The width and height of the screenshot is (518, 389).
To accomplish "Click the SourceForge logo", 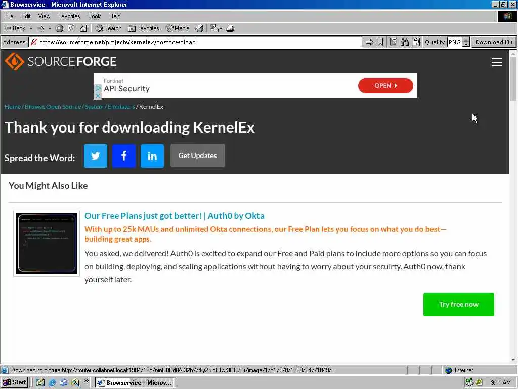I will tap(61, 61).
